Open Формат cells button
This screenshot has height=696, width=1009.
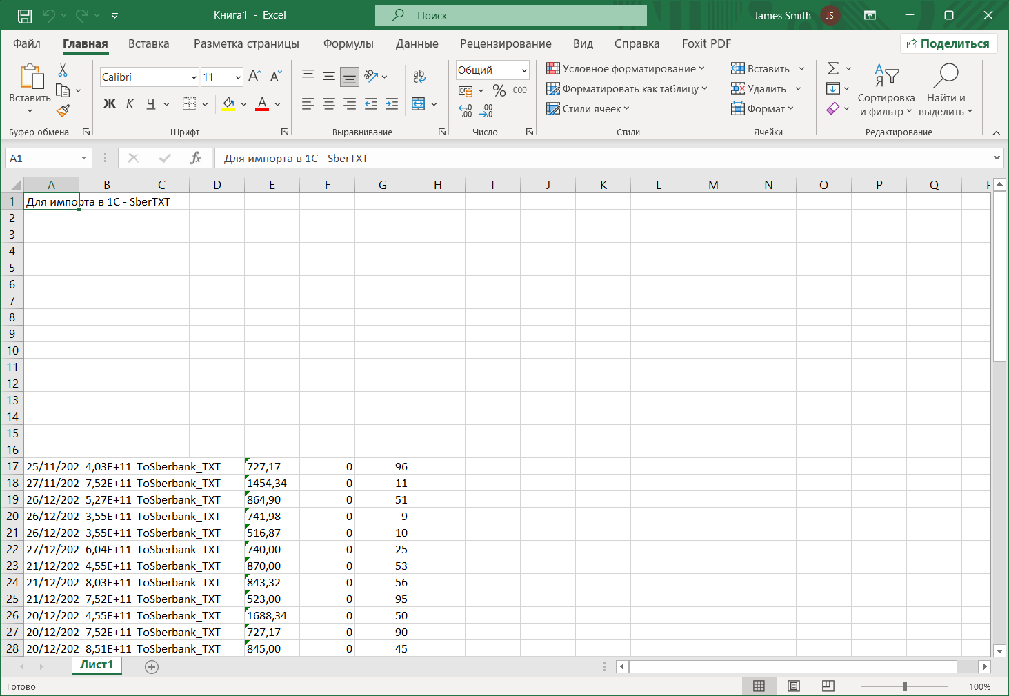coord(762,108)
